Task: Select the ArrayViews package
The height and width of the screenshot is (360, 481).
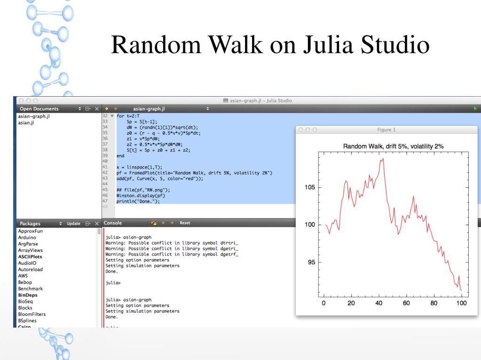Action: [x=31, y=251]
